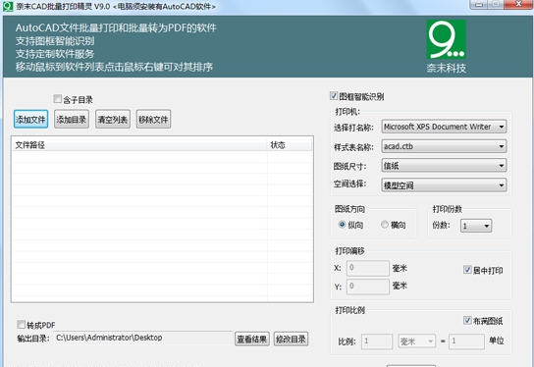Open the 毫米 unit dropdown in 打印比例
534x367 pixels.
click(x=417, y=341)
